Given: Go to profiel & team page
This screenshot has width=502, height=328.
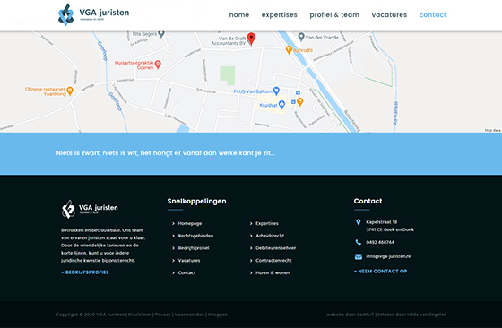Looking at the screenshot, I should tap(334, 14).
